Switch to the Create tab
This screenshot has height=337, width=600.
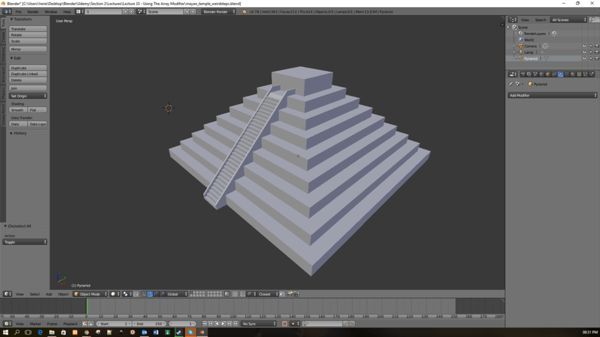click(3, 38)
